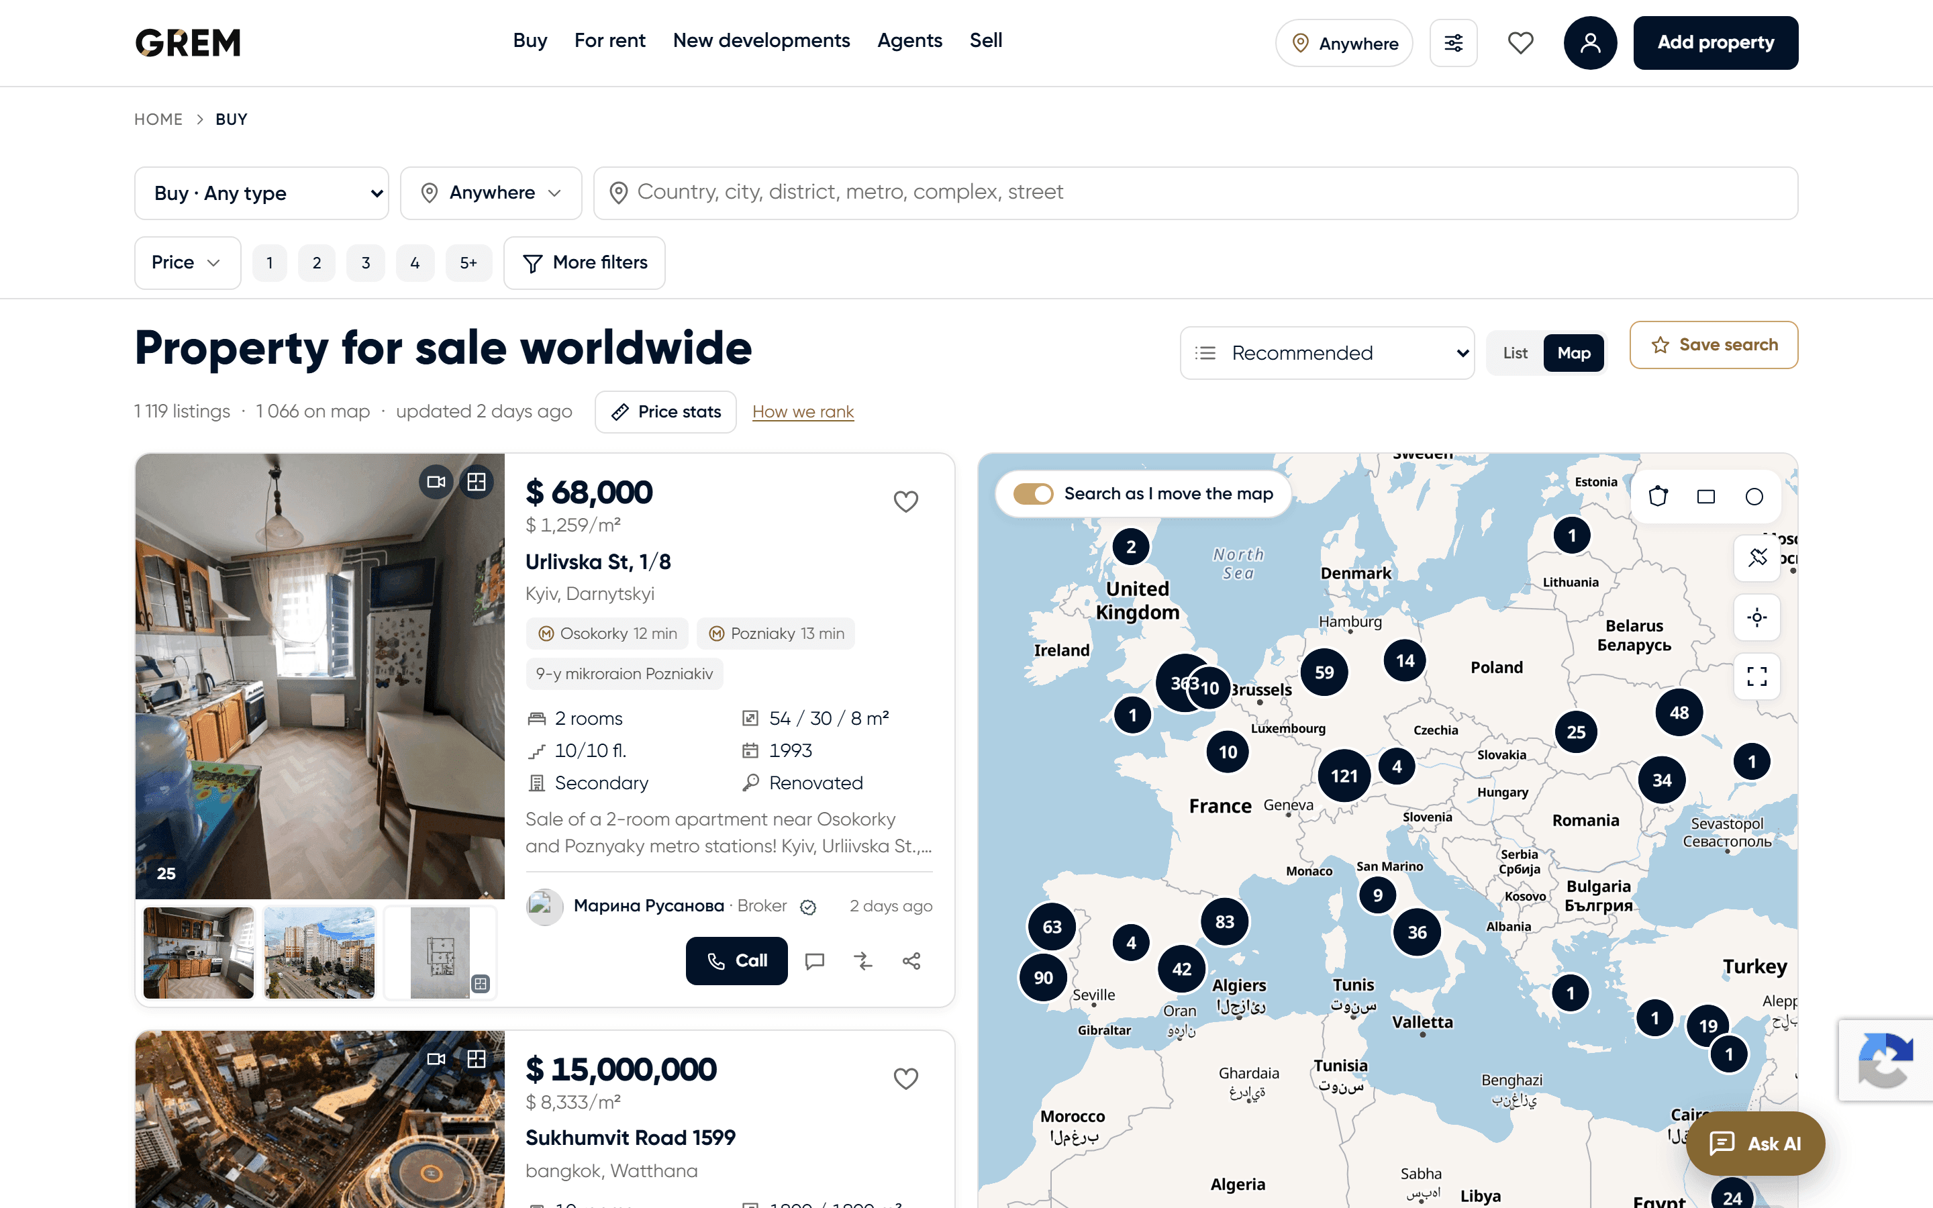
Task: Call the Urlivska St broker
Action: tap(736, 961)
